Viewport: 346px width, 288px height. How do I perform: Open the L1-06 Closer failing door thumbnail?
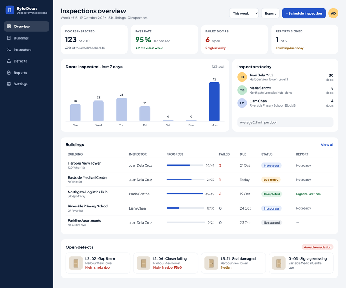tap(143, 263)
